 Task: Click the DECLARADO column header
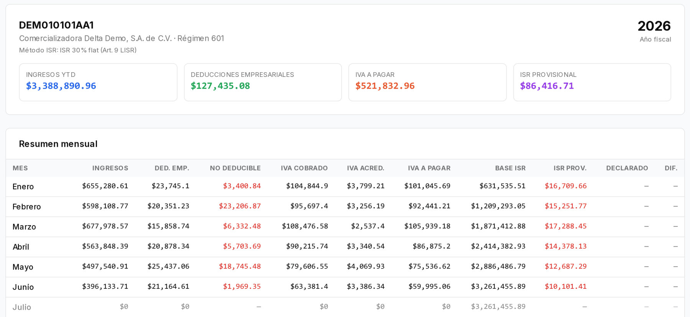[627, 168]
